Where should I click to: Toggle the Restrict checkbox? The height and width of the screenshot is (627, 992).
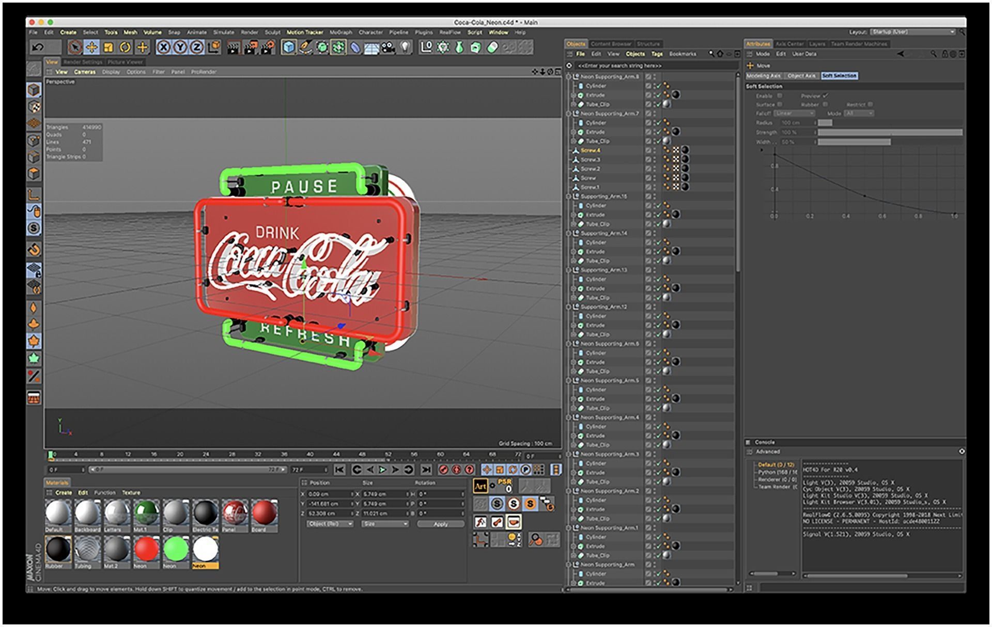coord(870,104)
